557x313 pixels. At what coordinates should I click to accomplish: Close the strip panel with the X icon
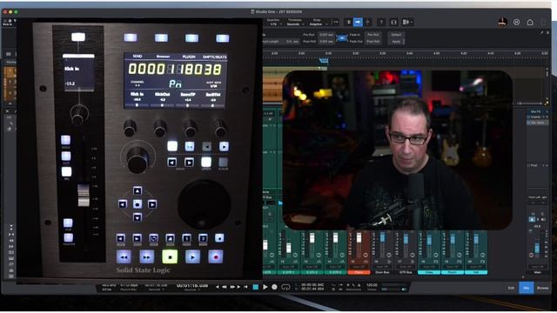coord(547,33)
